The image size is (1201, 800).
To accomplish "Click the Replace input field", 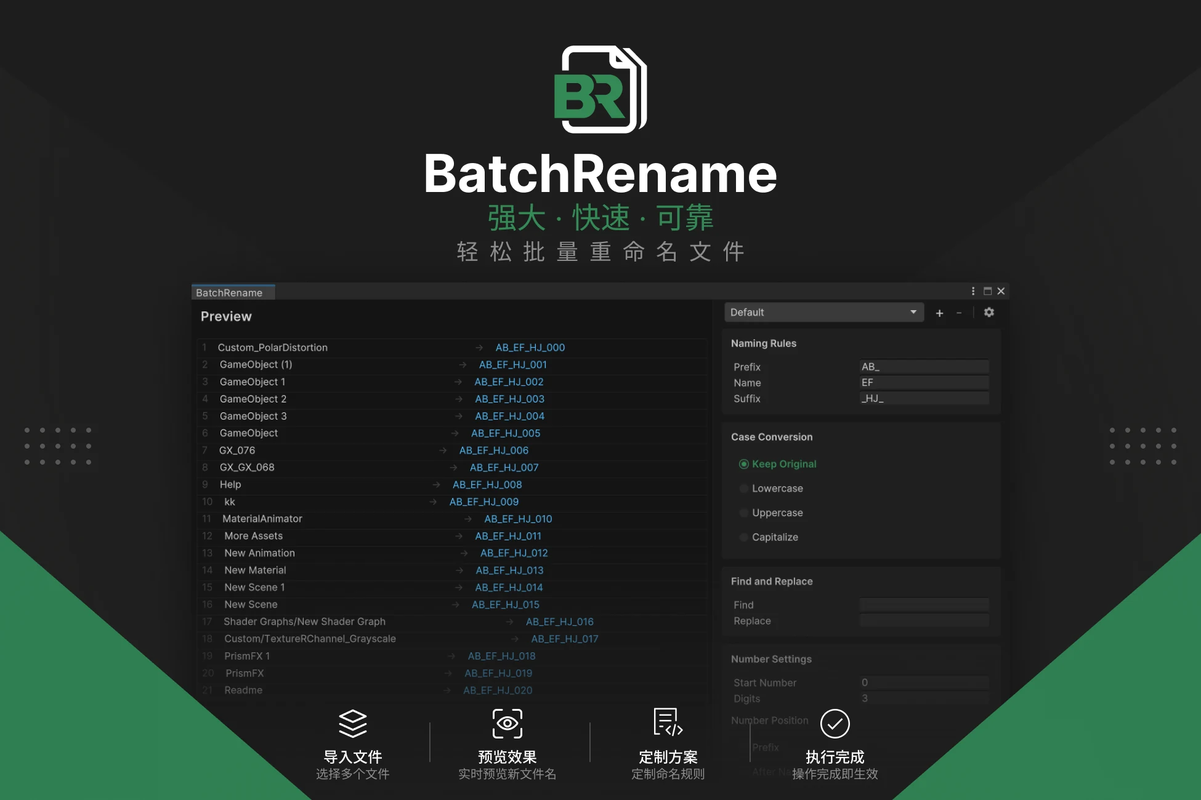I will pyautogui.click(x=924, y=621).
